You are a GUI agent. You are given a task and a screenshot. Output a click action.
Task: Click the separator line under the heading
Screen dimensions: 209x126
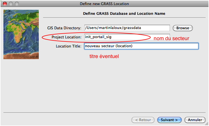click(x=124, y=18)
